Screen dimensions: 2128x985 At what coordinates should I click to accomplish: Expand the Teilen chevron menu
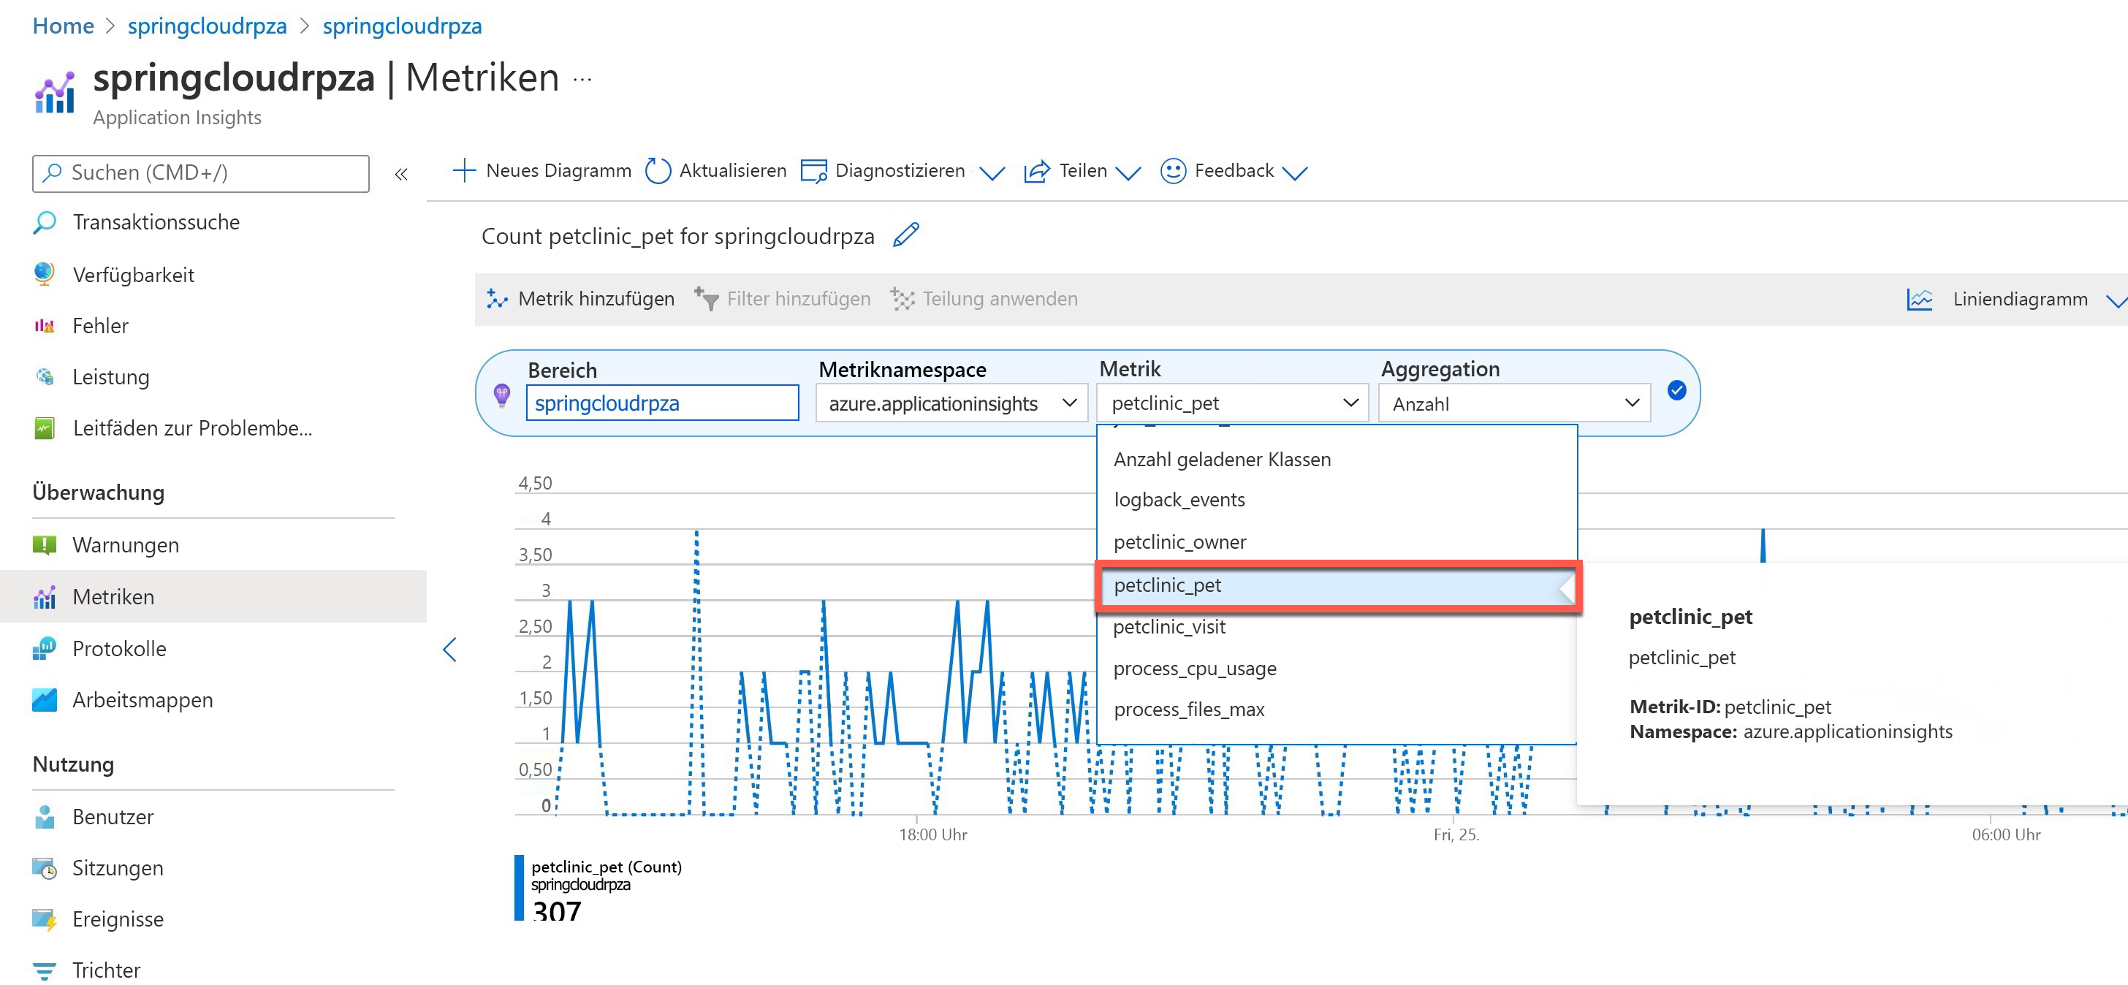pyautogui.click(x=1128, y=173)
